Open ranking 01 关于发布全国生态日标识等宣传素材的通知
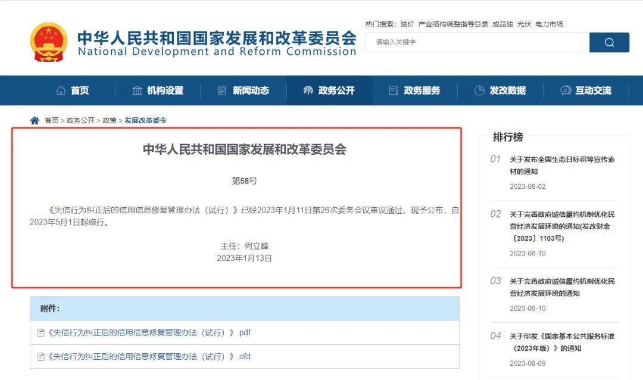 click(x=562, y=166)
